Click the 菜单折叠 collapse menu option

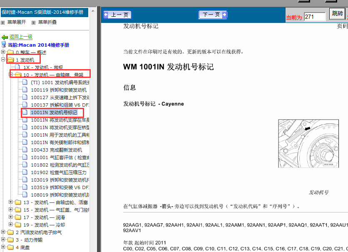tap(47, 22)
